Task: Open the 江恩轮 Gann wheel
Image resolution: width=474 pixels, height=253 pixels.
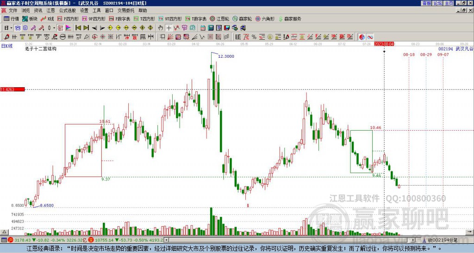Action: pos(220,18)
